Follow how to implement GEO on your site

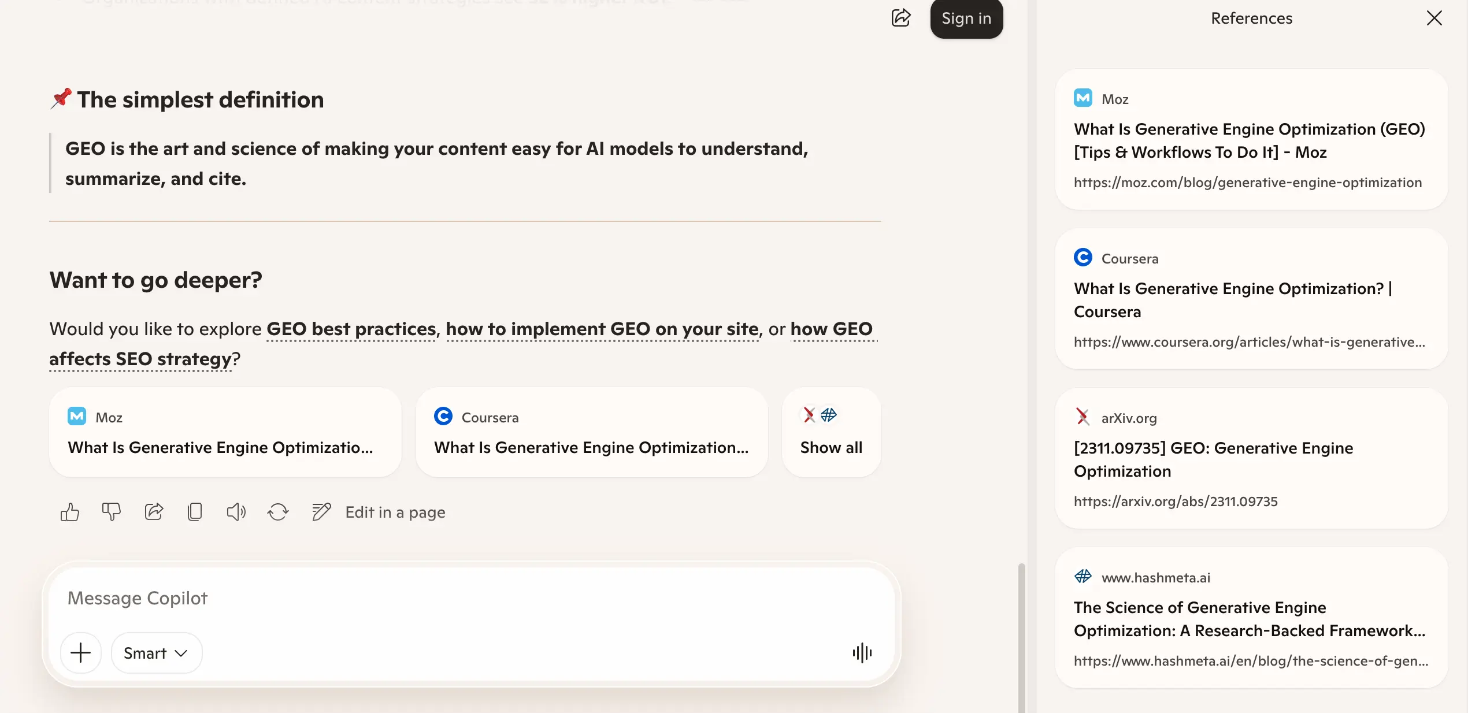(602, 329)
